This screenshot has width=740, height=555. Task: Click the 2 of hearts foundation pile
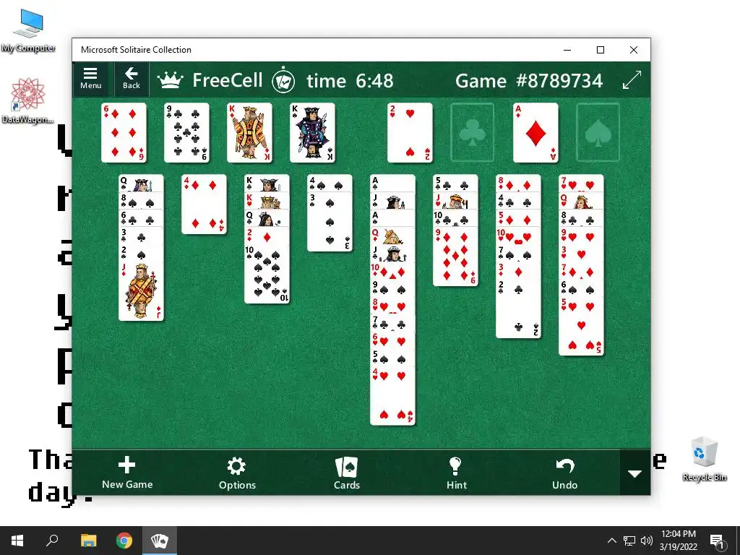[410, 133]
